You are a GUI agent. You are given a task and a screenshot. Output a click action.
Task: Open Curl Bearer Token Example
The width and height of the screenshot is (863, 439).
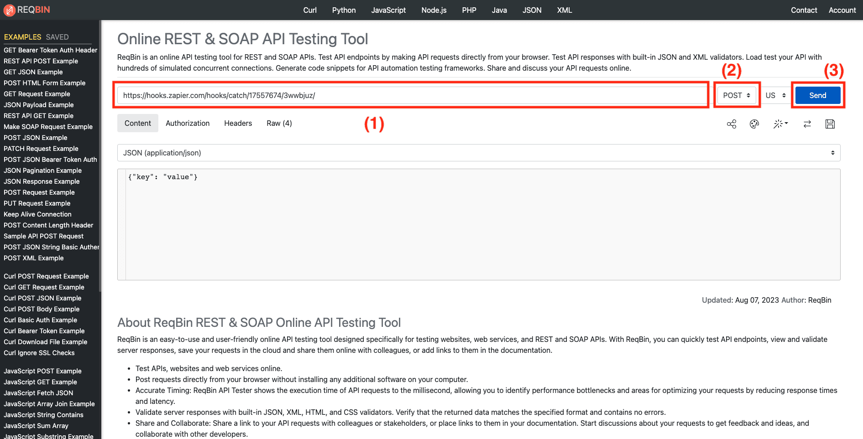(44, 331)
